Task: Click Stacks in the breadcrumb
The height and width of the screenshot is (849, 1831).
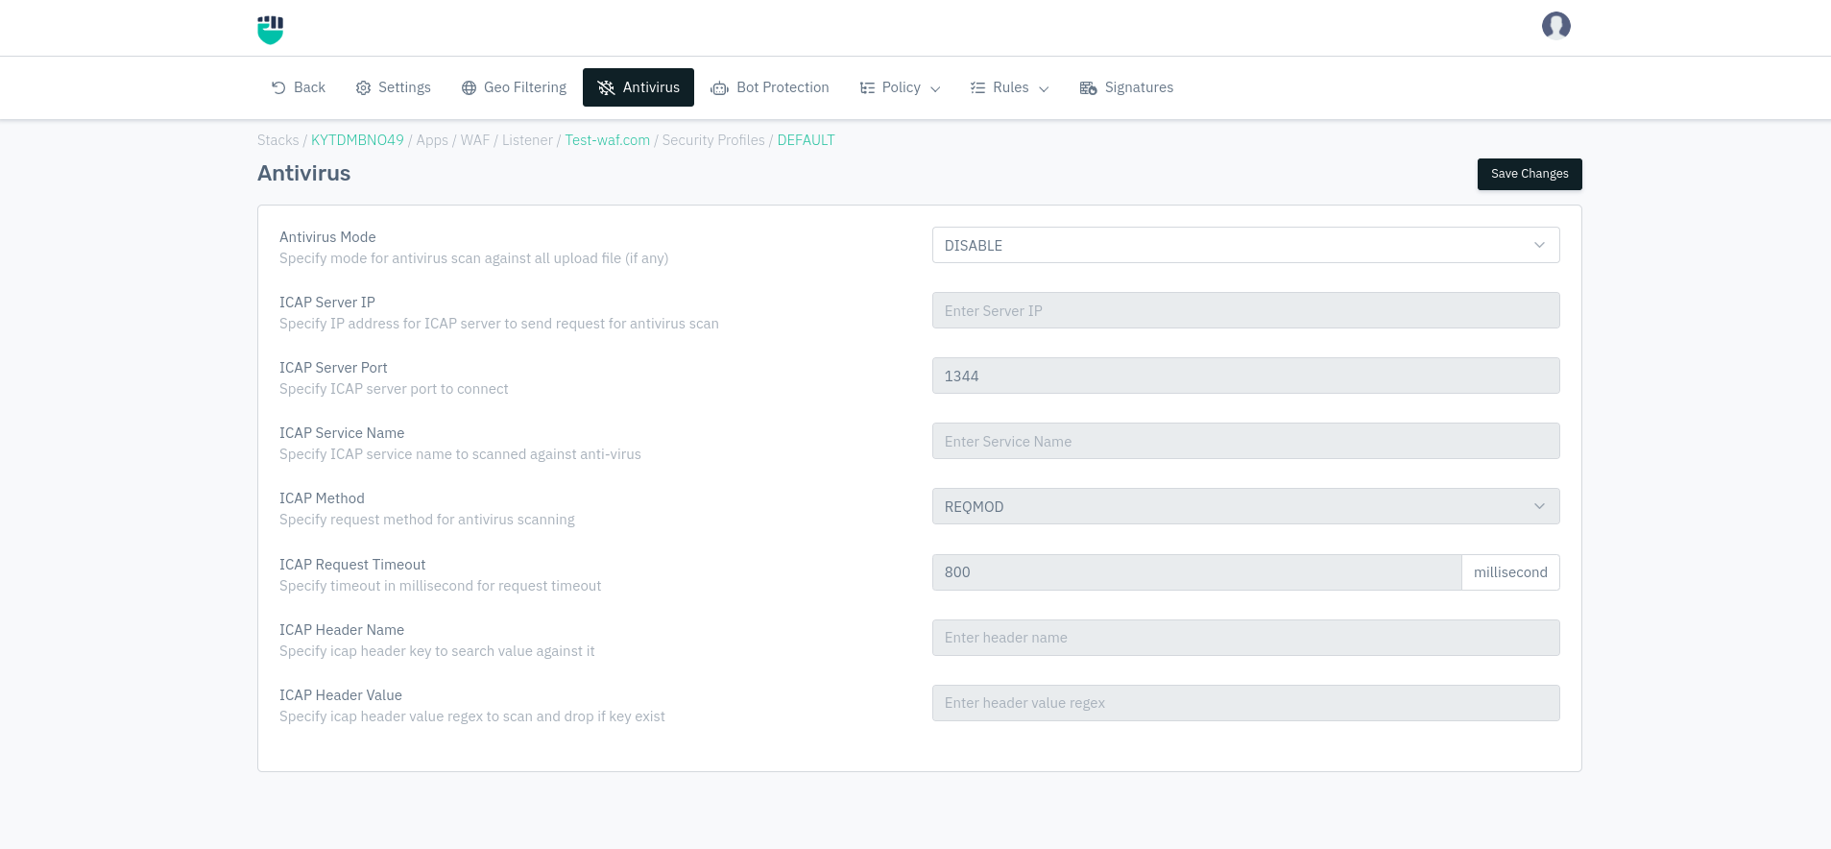Action: (x=277, y=140)
